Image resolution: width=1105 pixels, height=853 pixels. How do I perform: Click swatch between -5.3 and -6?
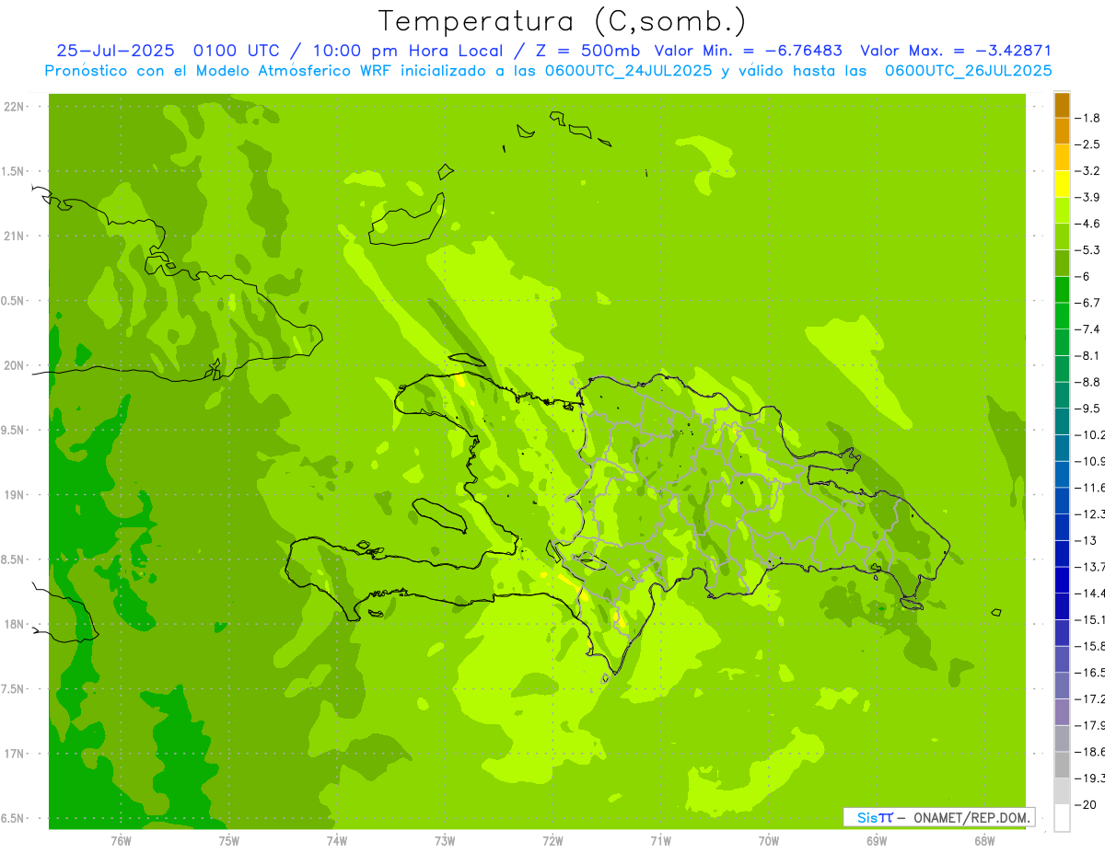click(x=1063, y=263)
